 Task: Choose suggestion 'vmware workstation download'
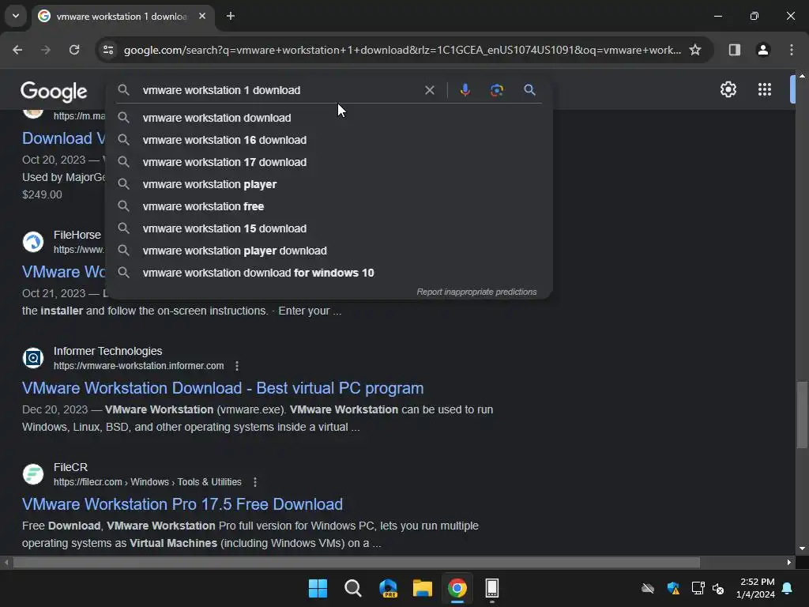329,118
